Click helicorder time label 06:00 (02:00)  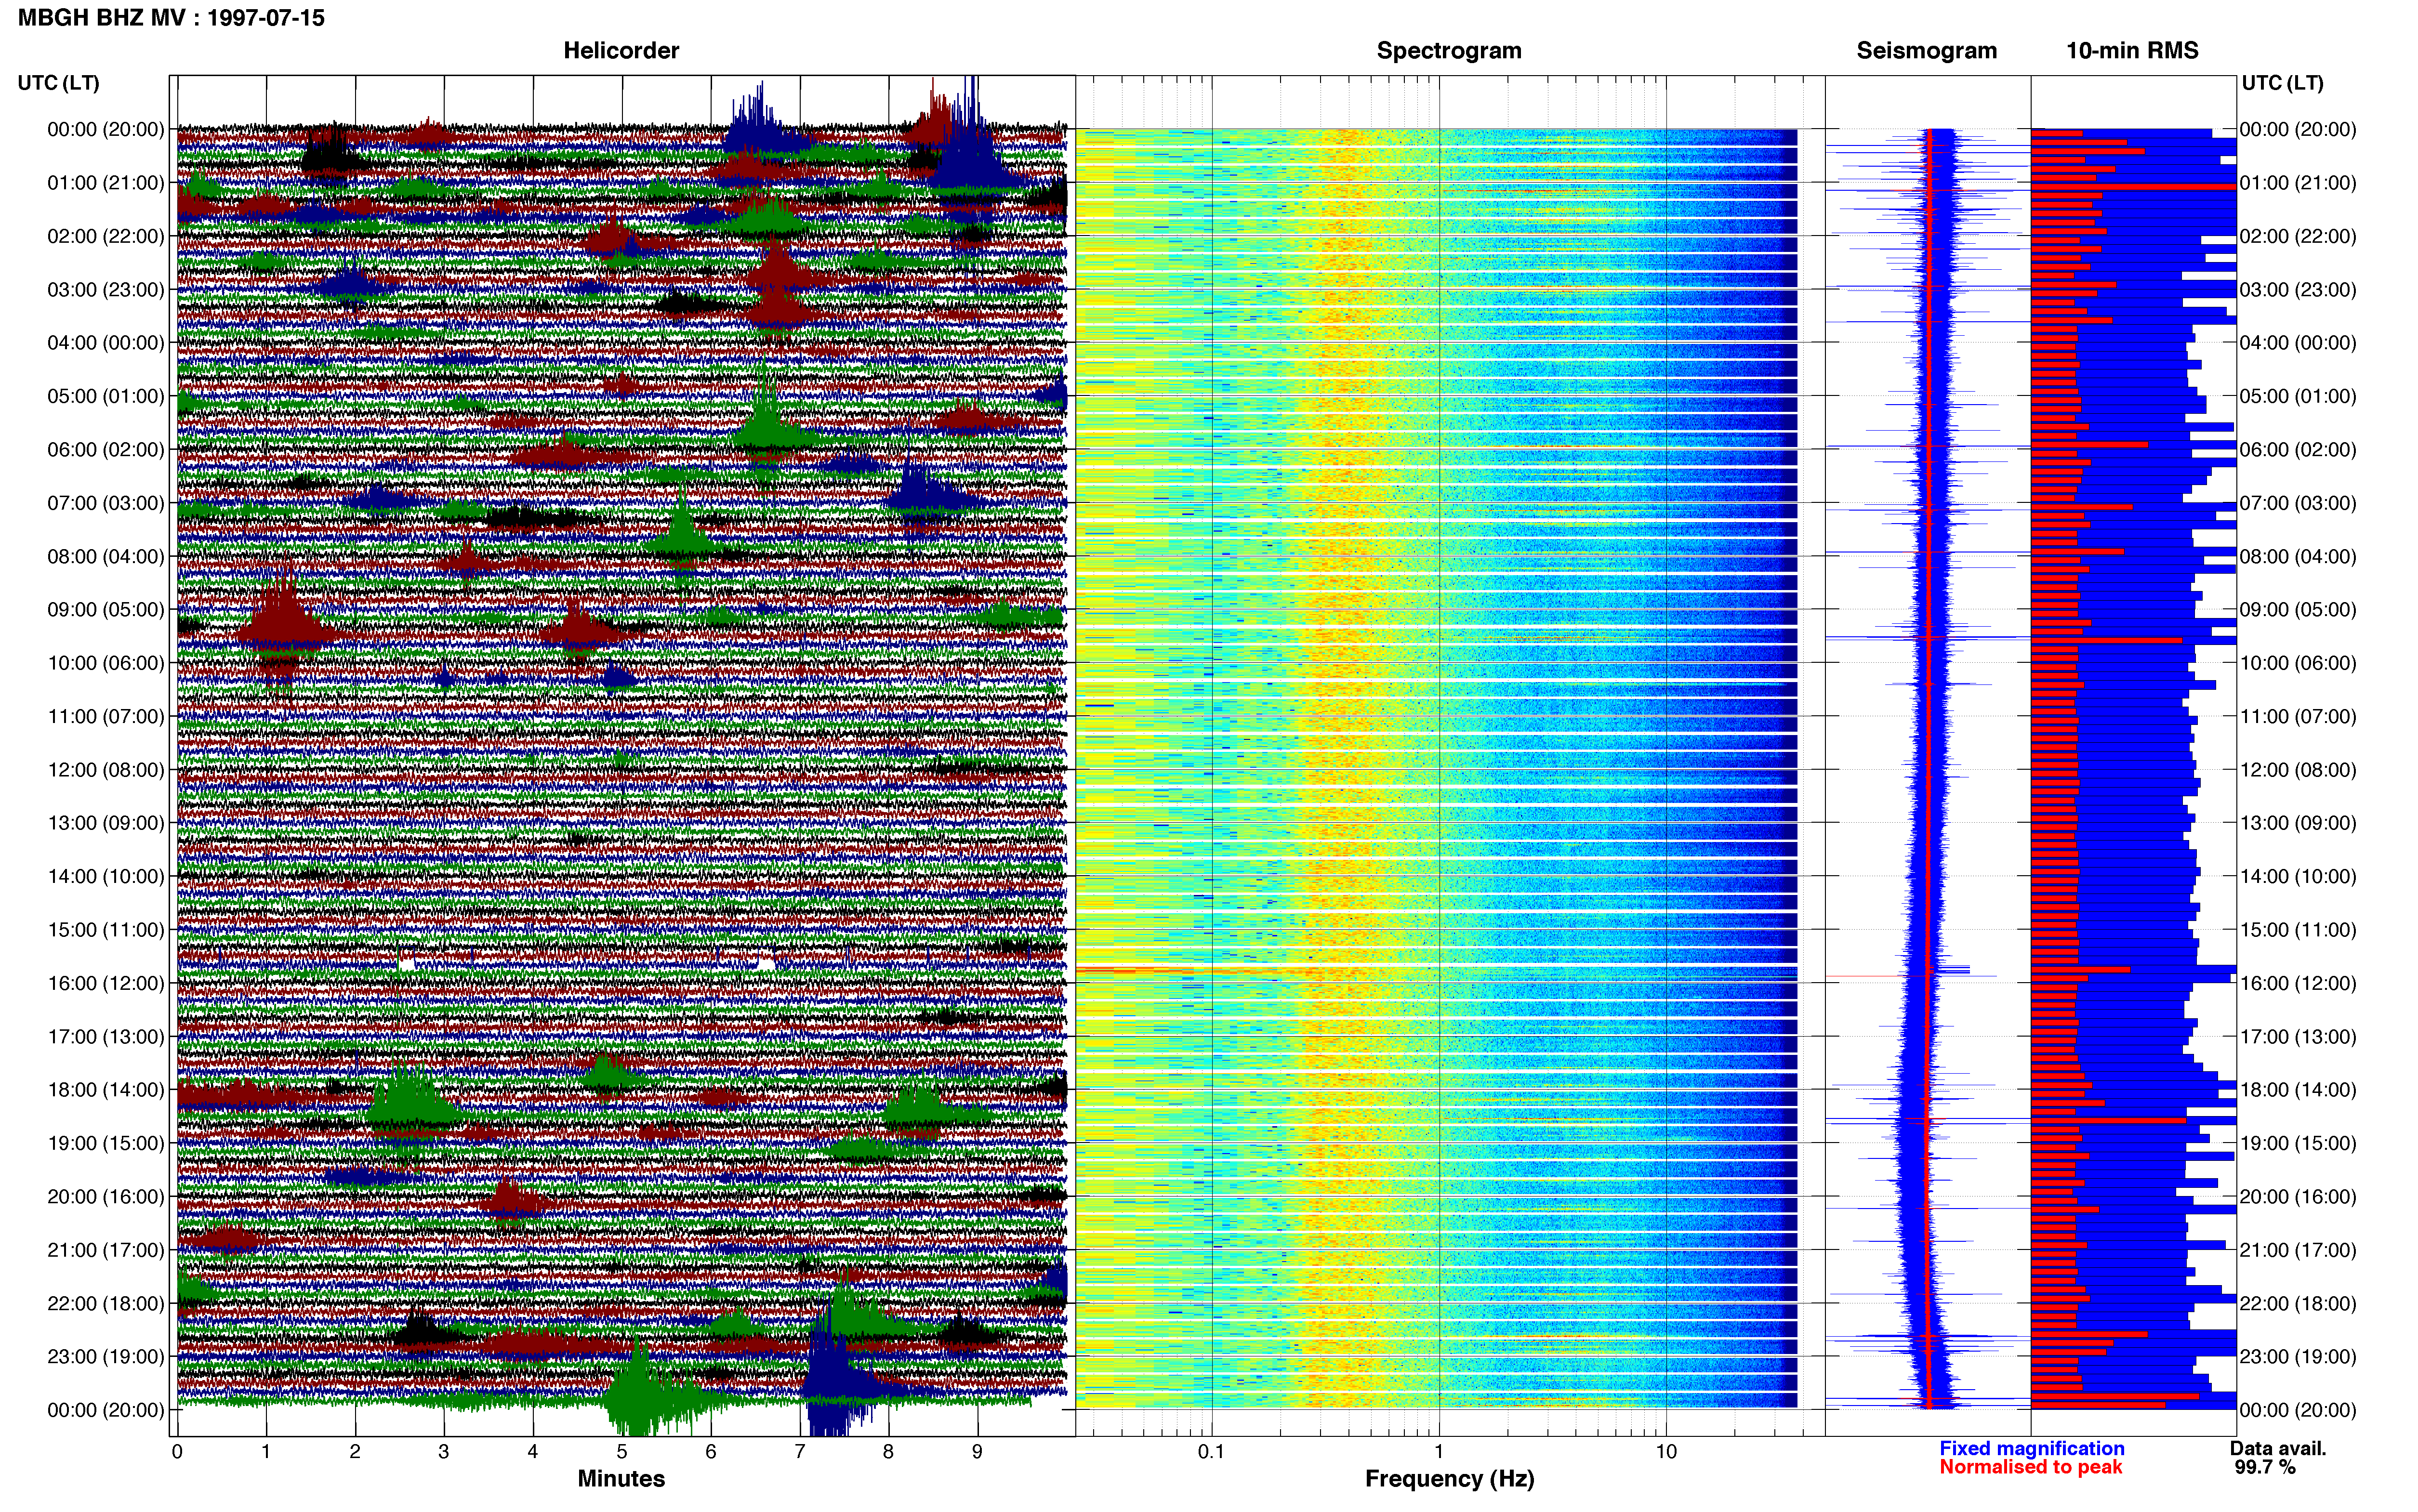click(106, 450)
